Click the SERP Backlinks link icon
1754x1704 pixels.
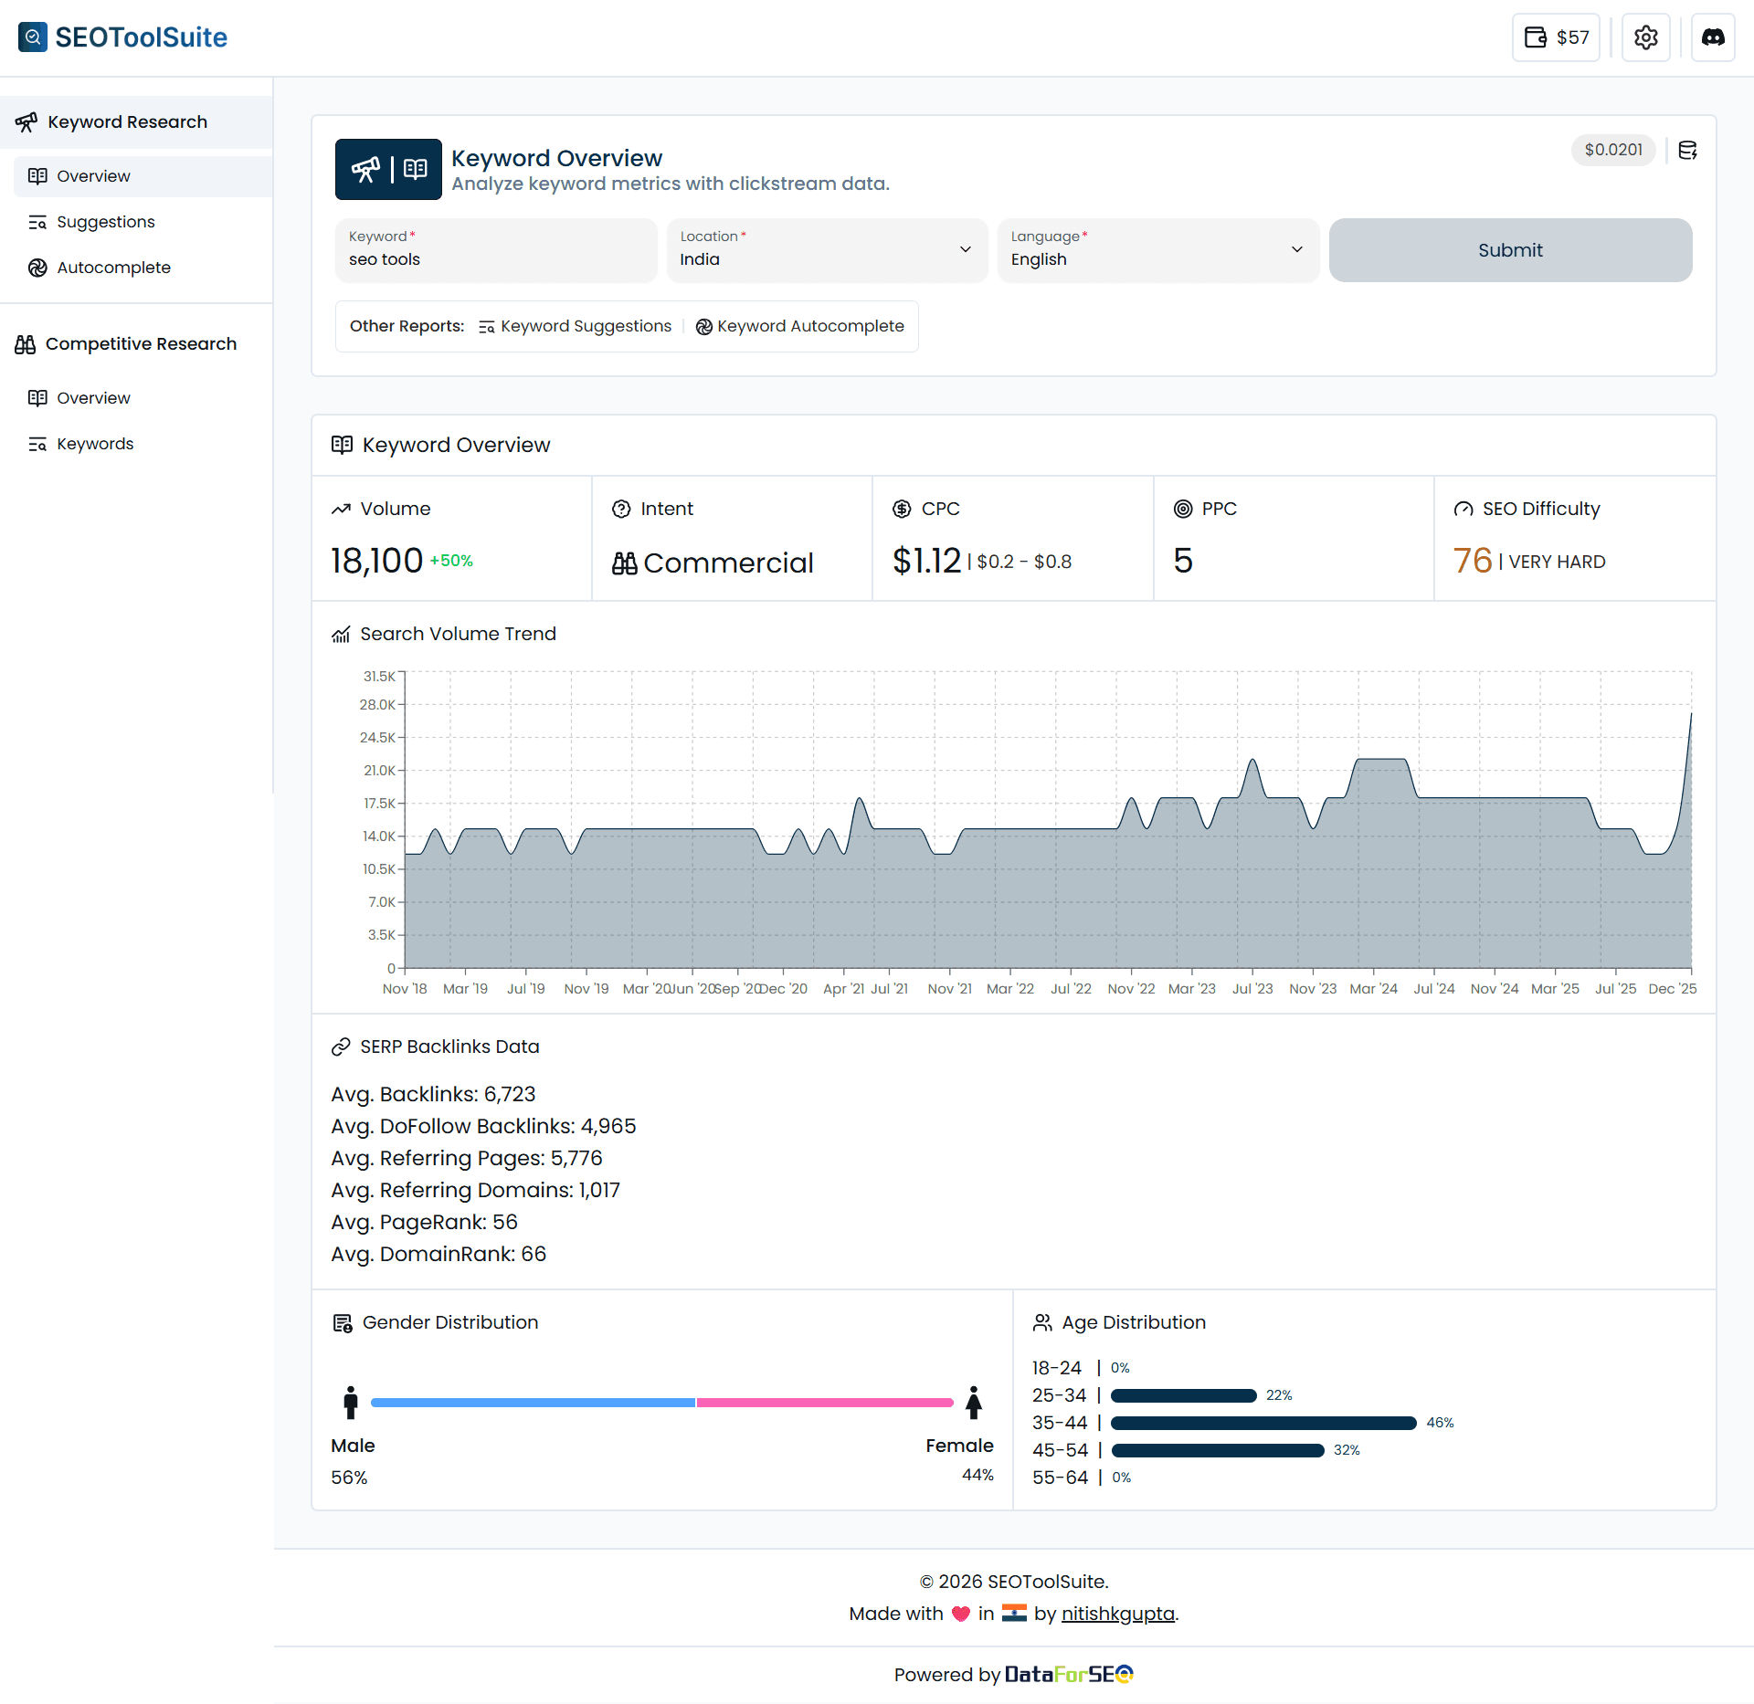pos(341,1047)
